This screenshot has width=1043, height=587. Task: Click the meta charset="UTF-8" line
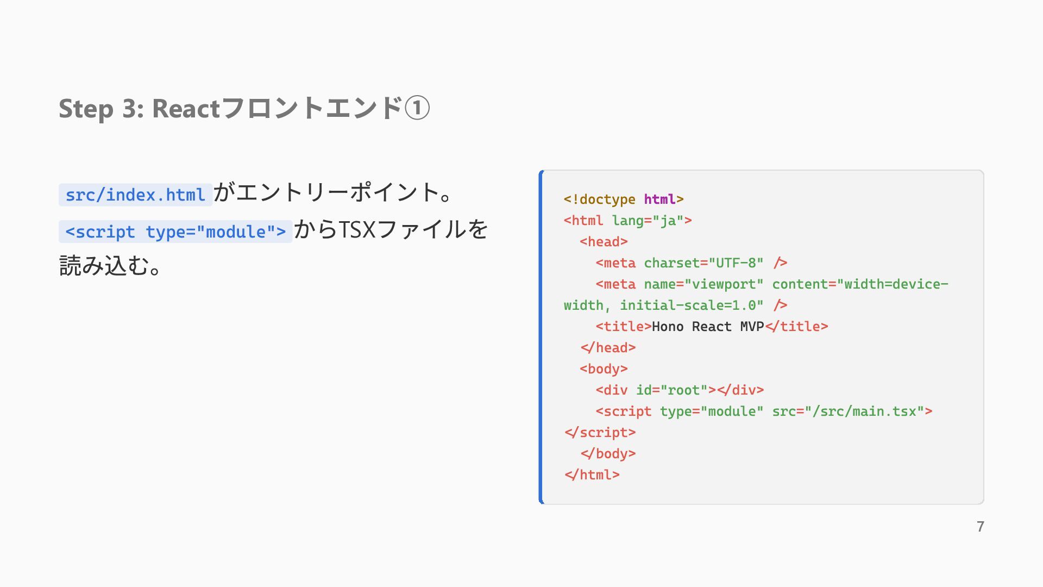click(x=692, y=263)
